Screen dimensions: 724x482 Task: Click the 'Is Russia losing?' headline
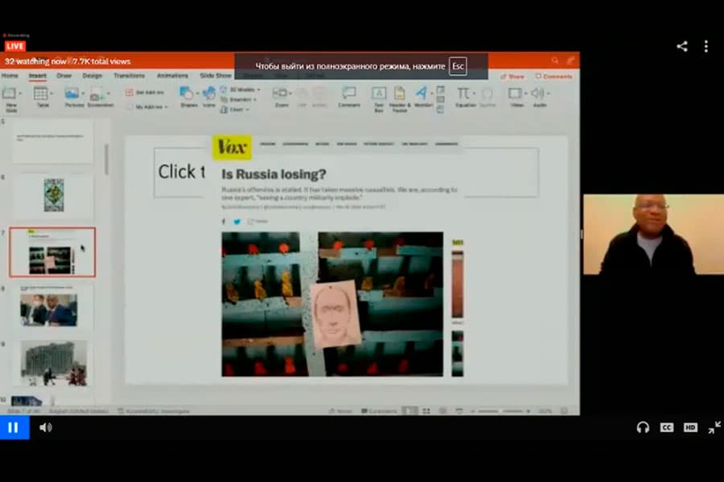[x=274, y=174]
